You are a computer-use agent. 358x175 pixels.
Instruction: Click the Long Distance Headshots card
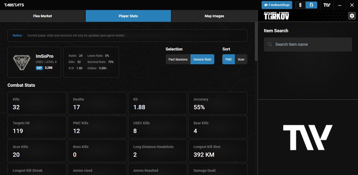click(x=158, y=151)
